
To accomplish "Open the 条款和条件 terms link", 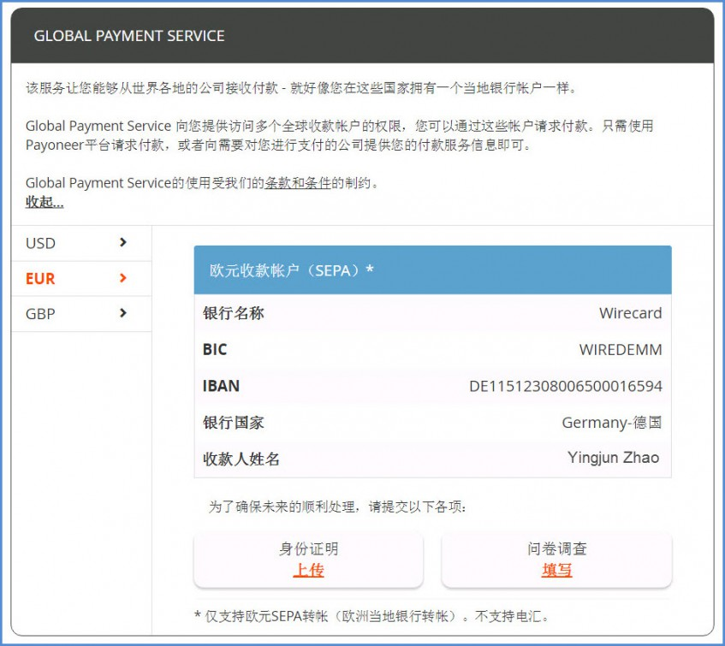I will (x=297, y=183).
